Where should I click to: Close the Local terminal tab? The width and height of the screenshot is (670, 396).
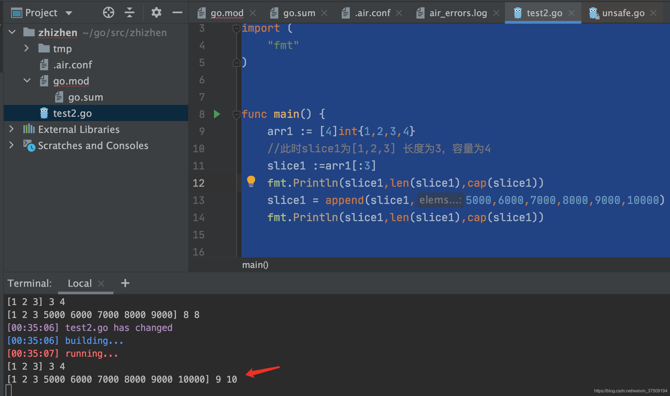point(101,283)
